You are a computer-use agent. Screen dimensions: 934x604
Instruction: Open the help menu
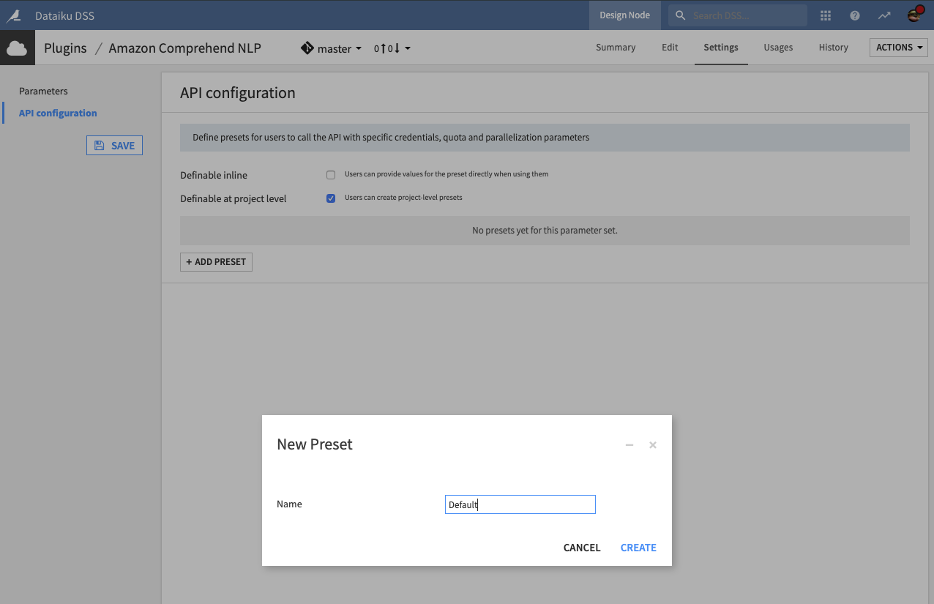click(x=854, y=15)
